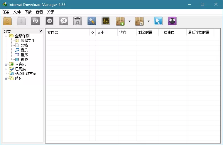This screenshot has width=223, height=145.
Task: Maximize the Internet Download Manager window
Action: 202,5
